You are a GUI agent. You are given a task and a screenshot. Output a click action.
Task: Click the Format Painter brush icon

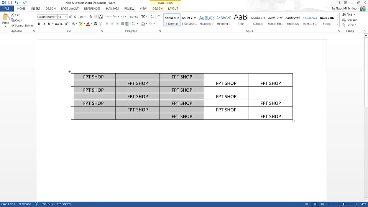[13, 26]
